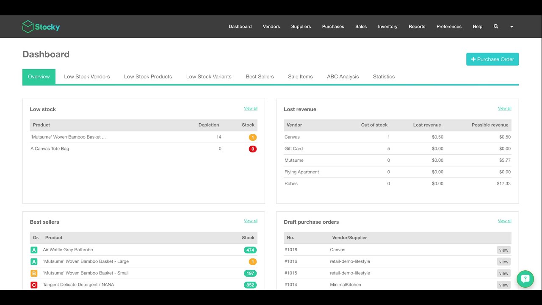This screenshot has width=542, height=305.
Task: Click 'Mutsume' Woven Bamboo Basket - Small
Action: click(x=86, y=273)
